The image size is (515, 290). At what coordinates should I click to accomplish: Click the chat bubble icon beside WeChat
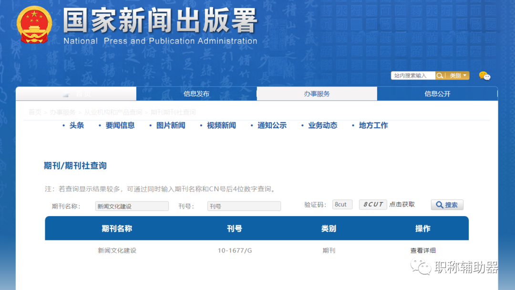coord(488,77)
